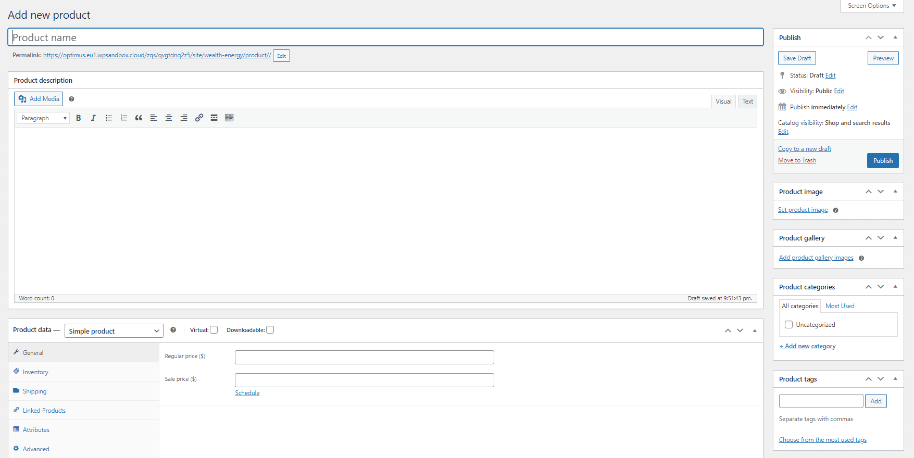
Task: Align text right
Action: pyautogui.click(x=184, y=118)
